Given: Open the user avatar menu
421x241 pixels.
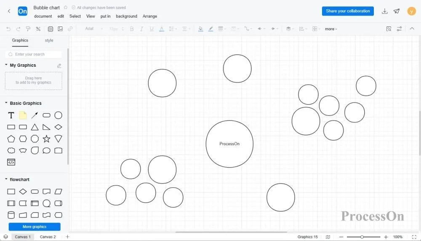Looking at the screenshot, I should [411, 11].
